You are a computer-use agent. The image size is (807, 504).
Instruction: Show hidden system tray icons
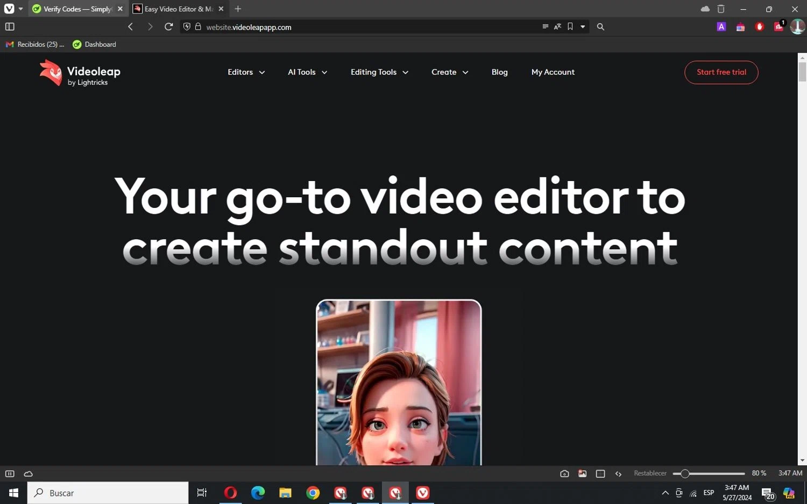[x=665, y=493]
